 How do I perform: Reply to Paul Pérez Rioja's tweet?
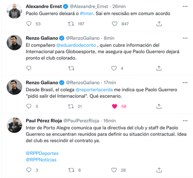click(x=29, y=170)
